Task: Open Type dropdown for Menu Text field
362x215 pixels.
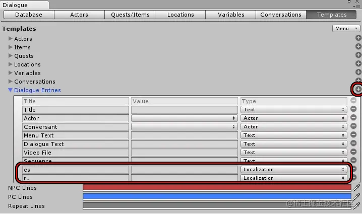Action: click(293, 135)
